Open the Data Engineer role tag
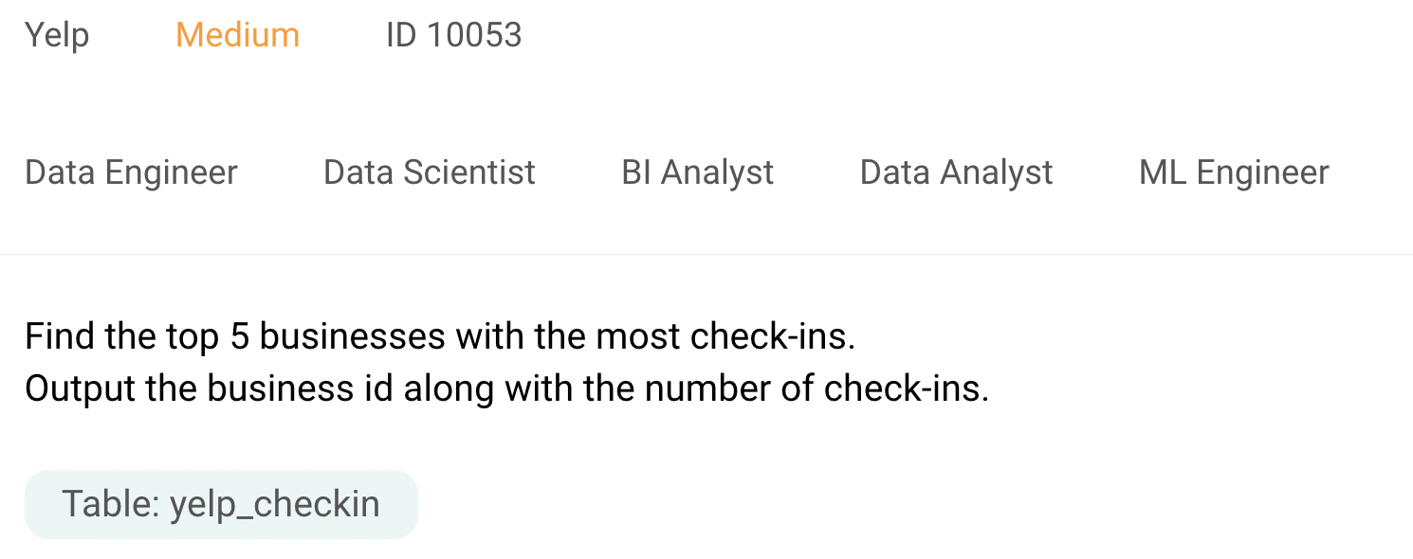The width and height of the screenshot is (1413, 559). pyautogui.click(x=131, y=172)
